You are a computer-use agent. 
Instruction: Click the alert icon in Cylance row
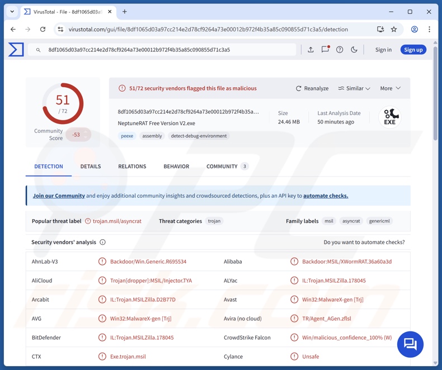294,357
